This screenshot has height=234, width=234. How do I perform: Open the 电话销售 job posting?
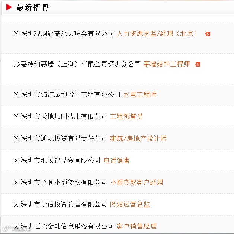(x=116, y=160)
